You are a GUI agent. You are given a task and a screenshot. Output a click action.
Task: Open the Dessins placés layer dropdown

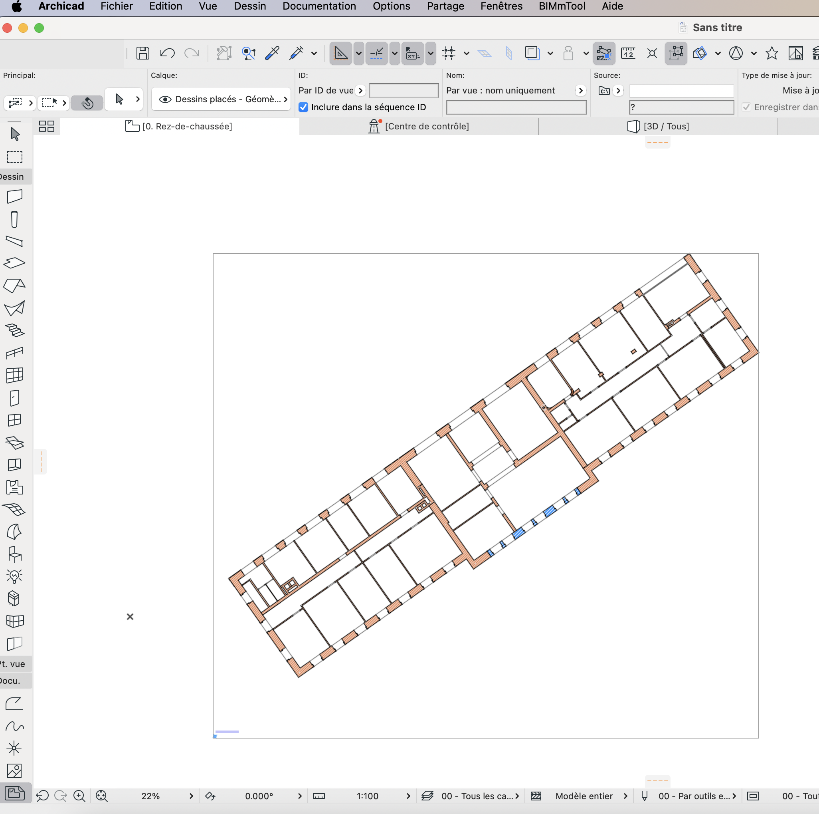click(221, 99)
